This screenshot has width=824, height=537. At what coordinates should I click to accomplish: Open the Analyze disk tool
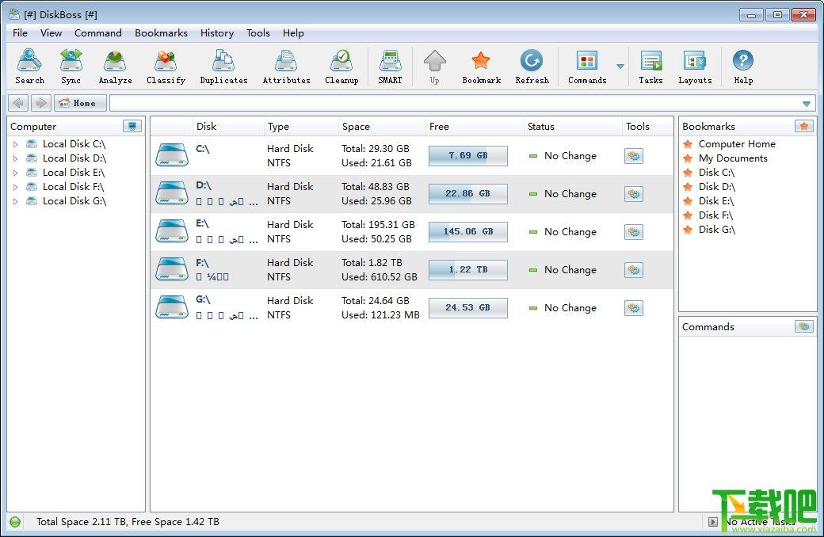click(x=115, y=67)
